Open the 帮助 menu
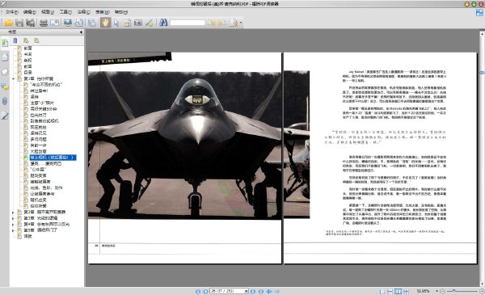485x295 pixels. click(x=121, y=12)
